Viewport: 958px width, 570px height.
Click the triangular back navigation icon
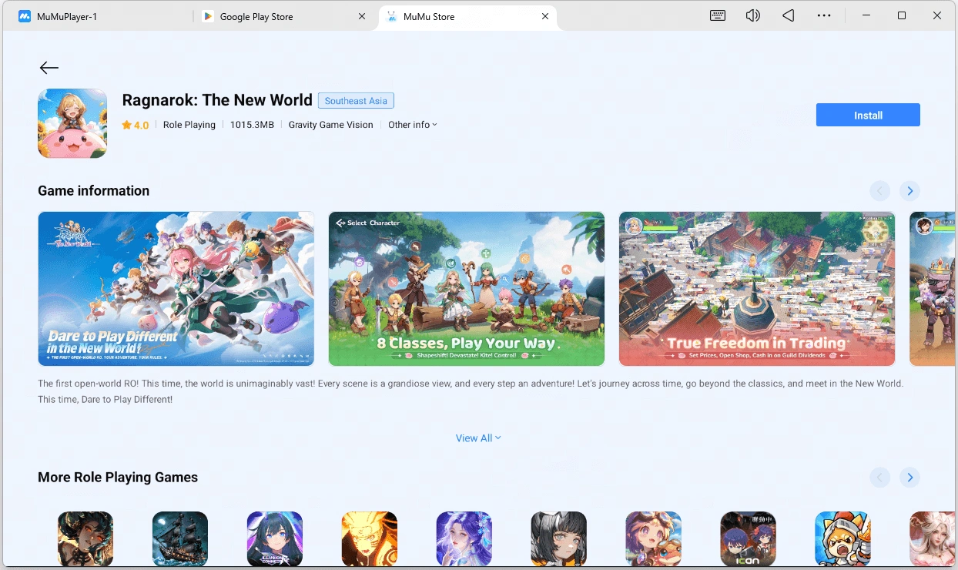coord(788,15)
